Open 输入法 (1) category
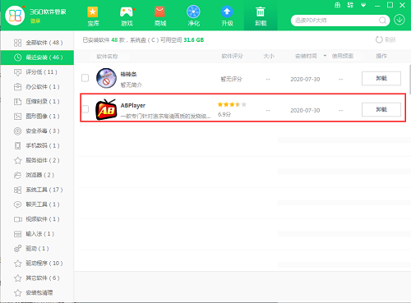The image size is (411, 303). point(37,234)
